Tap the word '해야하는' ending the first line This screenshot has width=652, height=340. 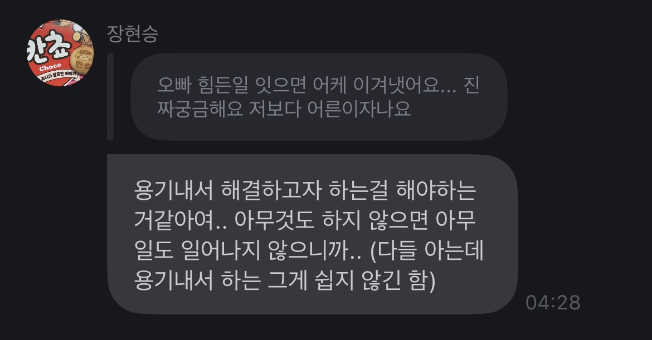click(436, 191)
